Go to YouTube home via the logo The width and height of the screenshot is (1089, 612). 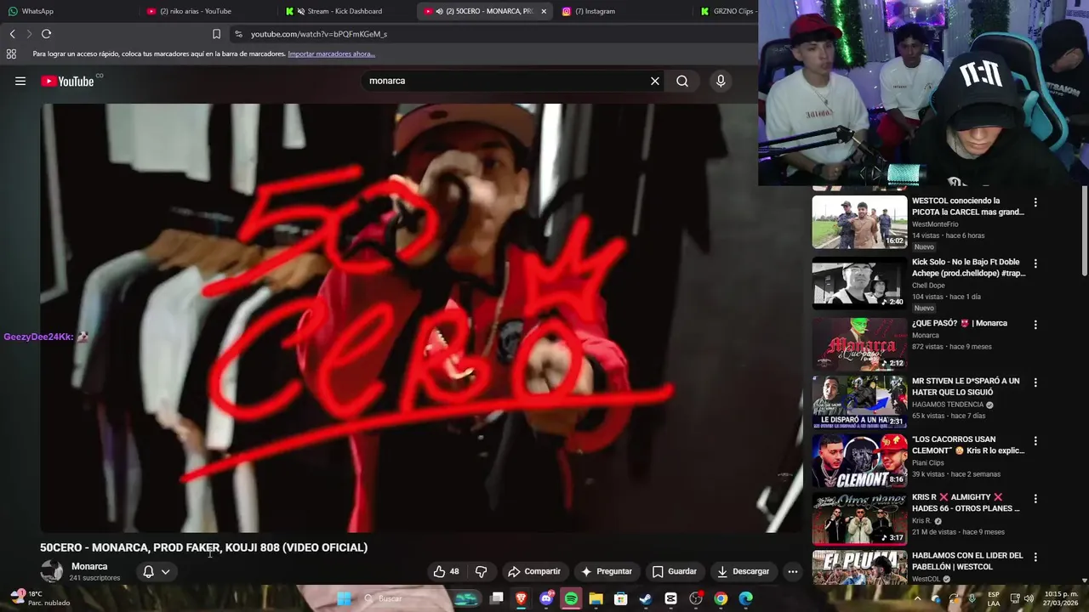point(67,81)
